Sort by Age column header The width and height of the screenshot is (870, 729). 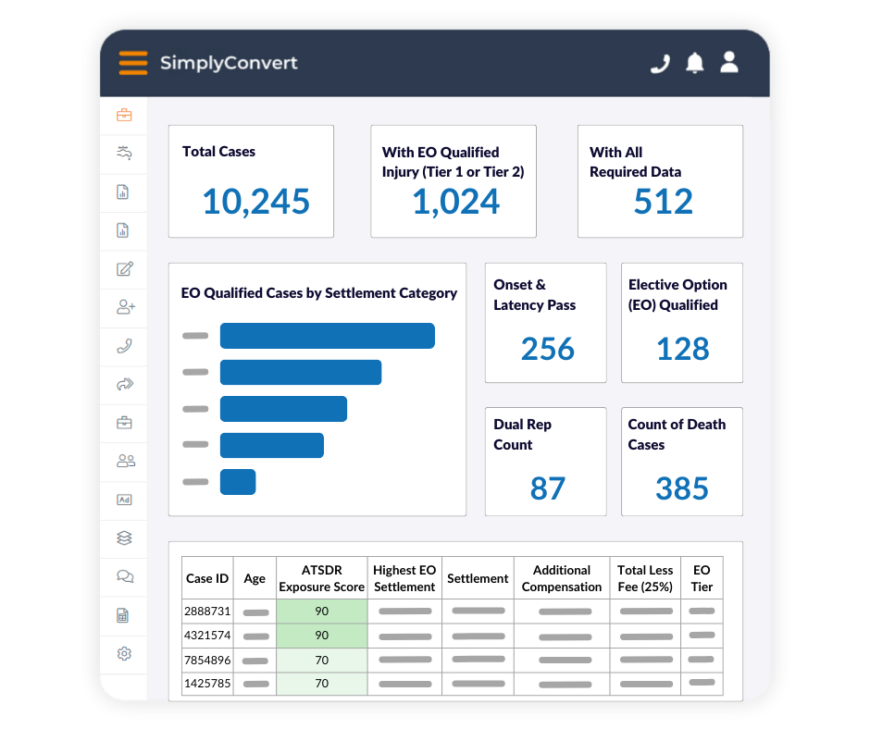point(255,578)
